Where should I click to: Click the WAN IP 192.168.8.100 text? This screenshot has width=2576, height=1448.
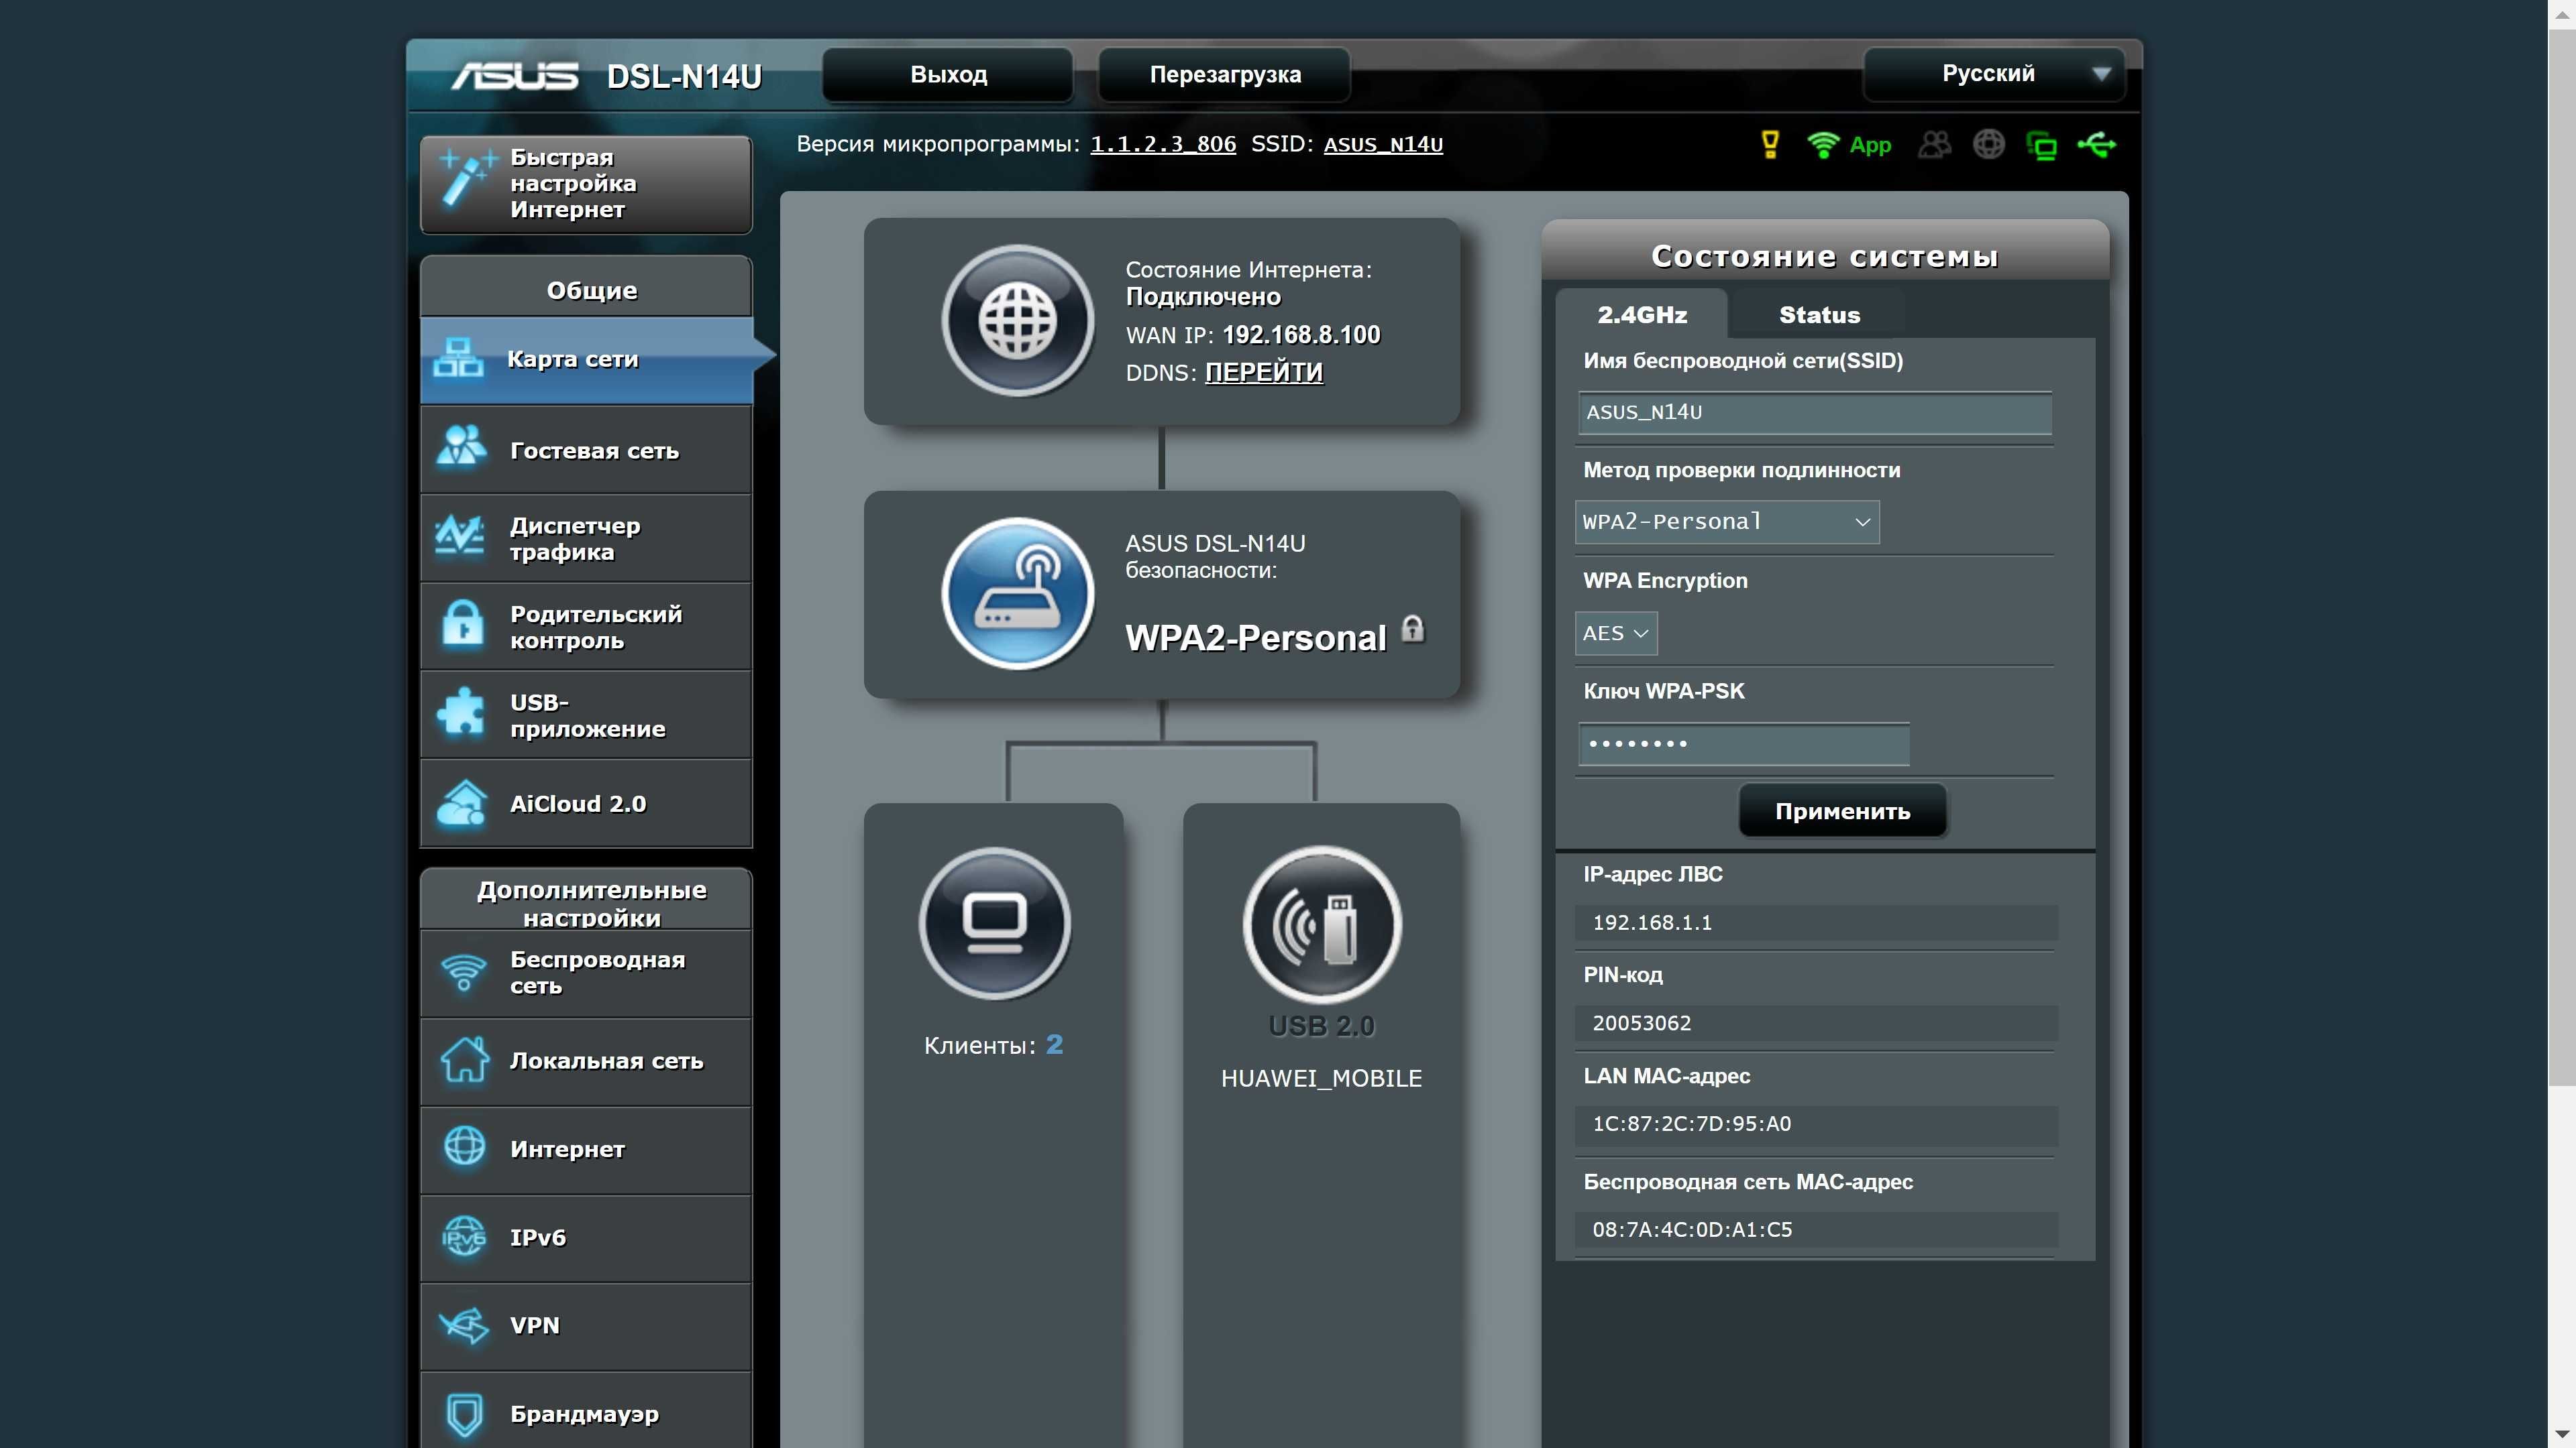tap(1301, 335)
